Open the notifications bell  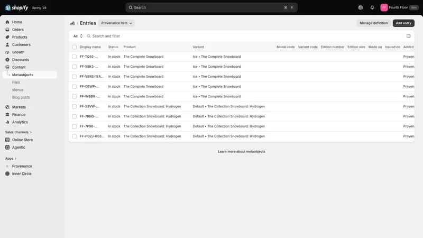point(372,7)
